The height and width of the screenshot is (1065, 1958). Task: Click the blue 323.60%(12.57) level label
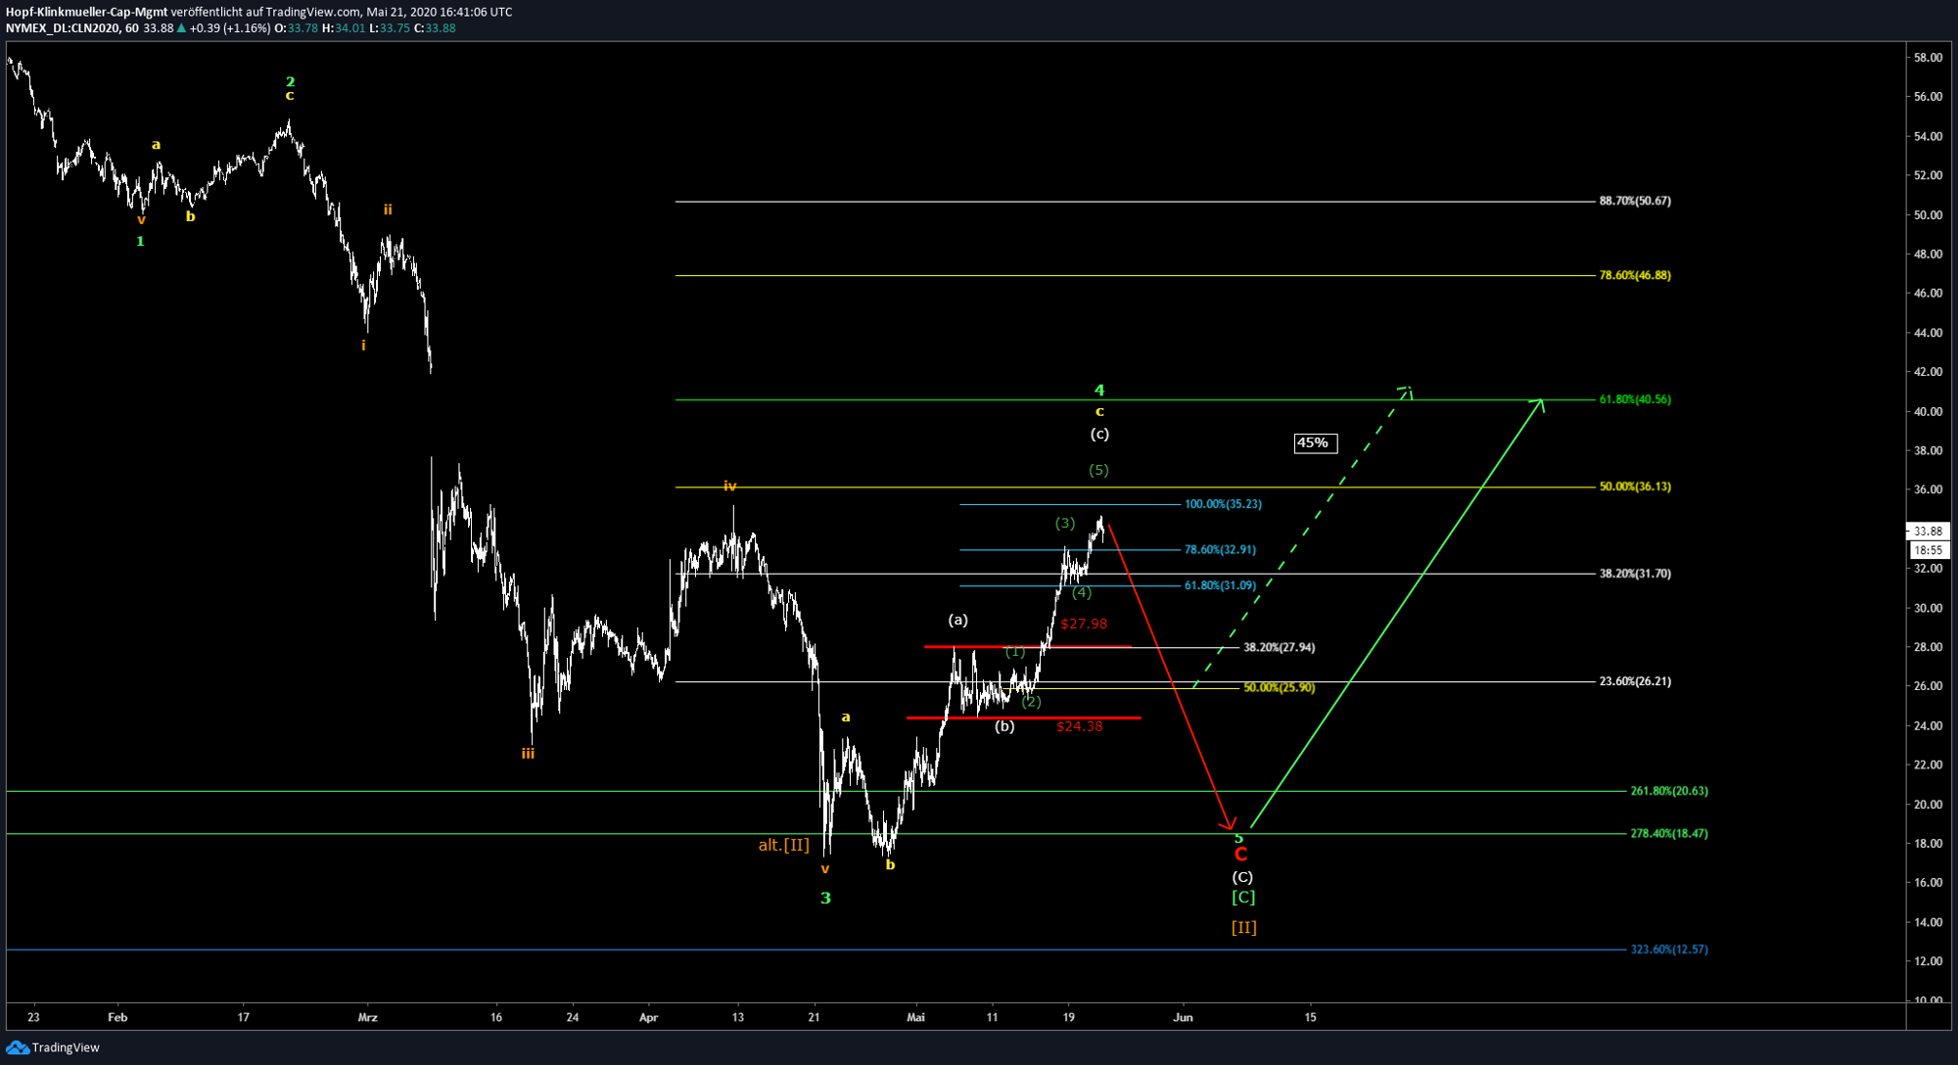pos(1668,949)
